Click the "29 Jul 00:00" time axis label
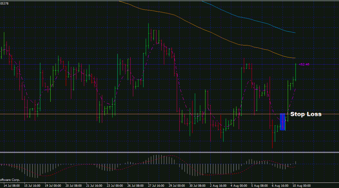 coord(177,186)
